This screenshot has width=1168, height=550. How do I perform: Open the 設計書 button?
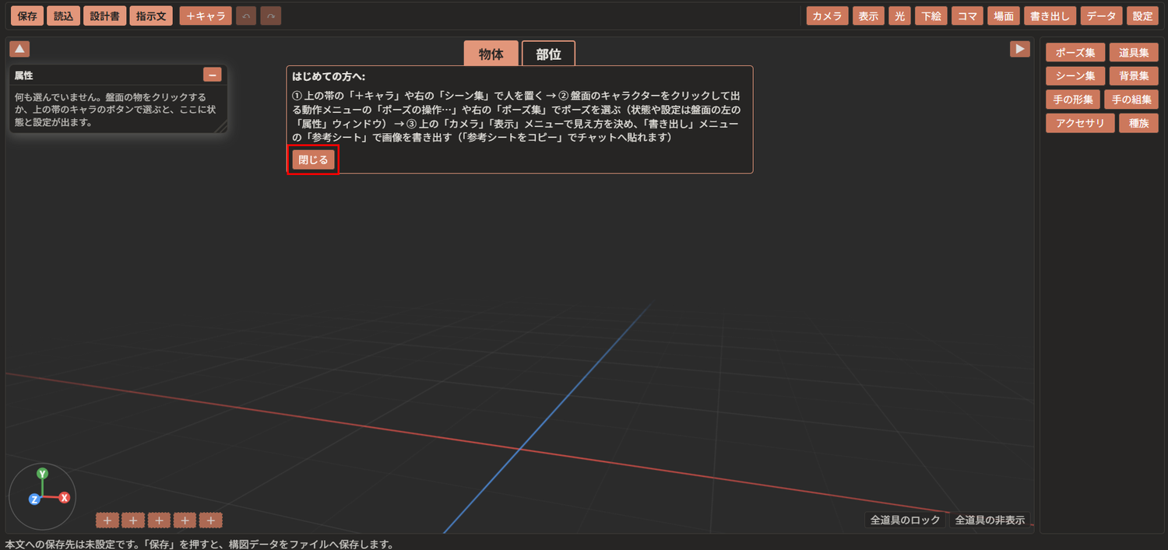point(104,16)
